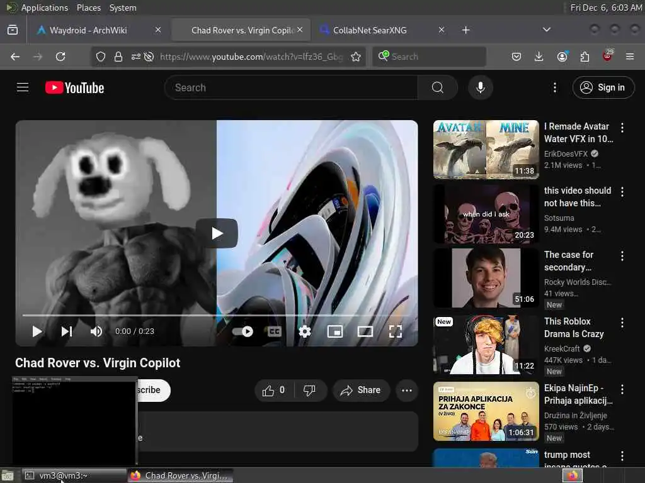Focus the Firefox Search box
The width and height of the screenshot is (645, 483).
[x=429, y=57]
